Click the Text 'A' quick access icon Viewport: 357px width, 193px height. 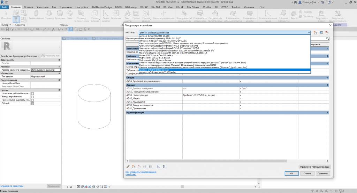(53, 29)
